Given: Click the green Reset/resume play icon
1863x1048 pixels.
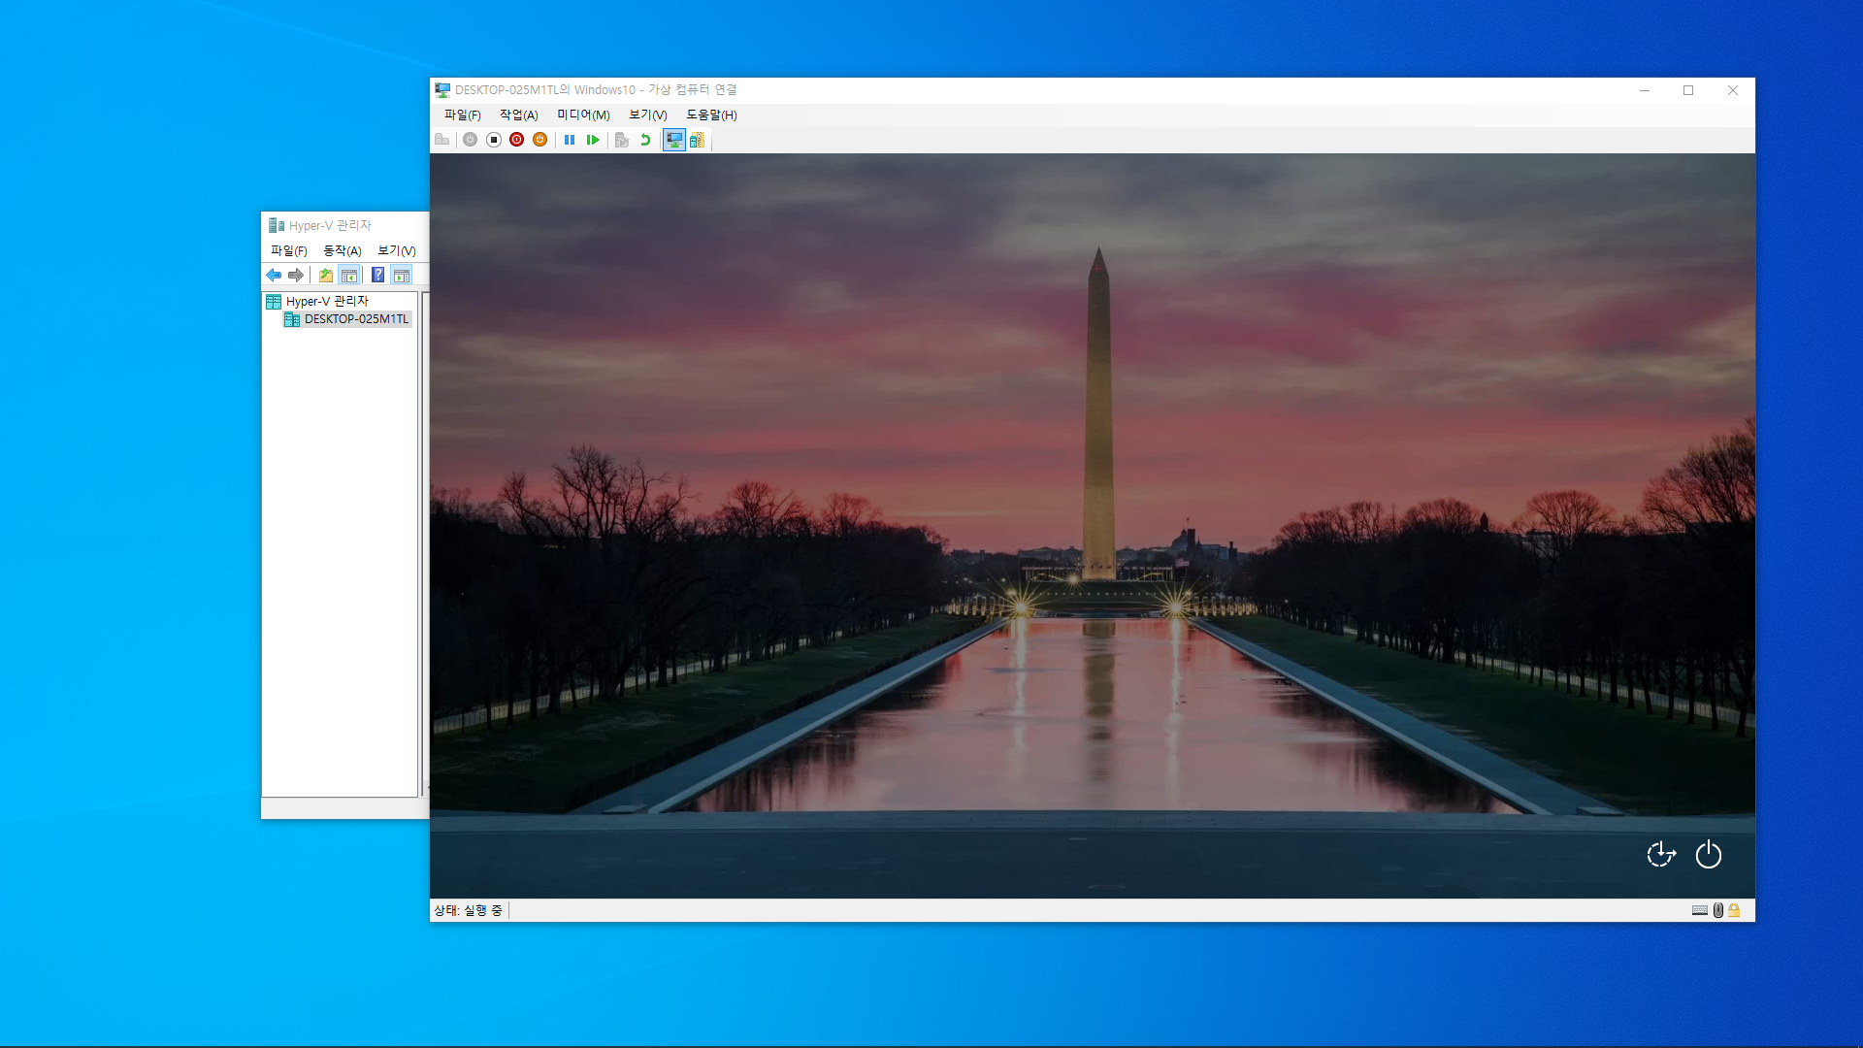Looking at the screenshot, I should [x=593, y=140].
